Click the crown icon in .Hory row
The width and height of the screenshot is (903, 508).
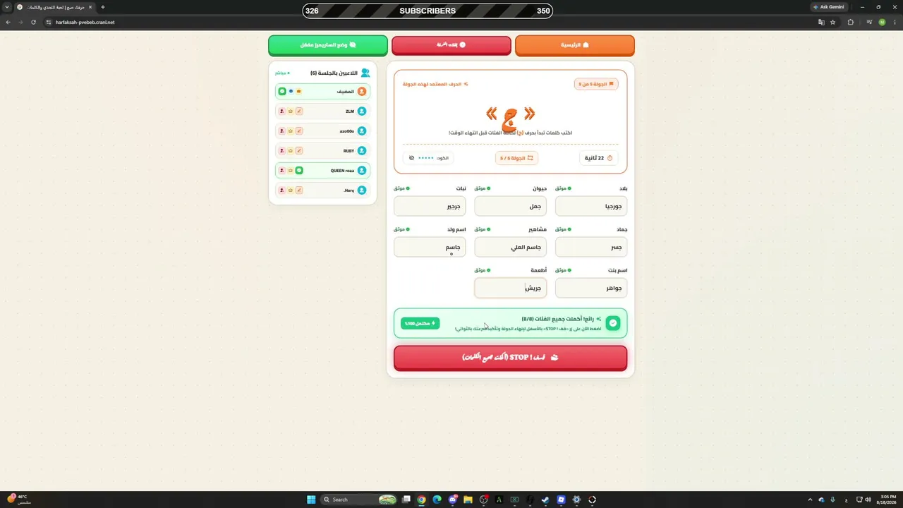click(x=291, y=190)
